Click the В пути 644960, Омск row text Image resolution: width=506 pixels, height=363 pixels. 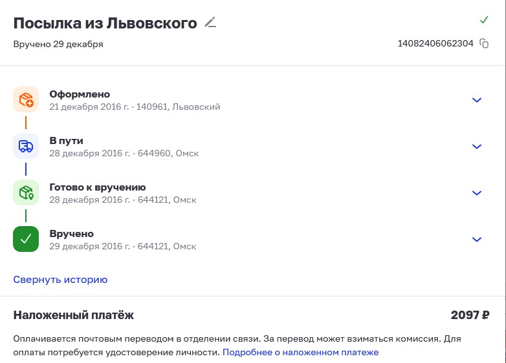[x=124, y=147]
